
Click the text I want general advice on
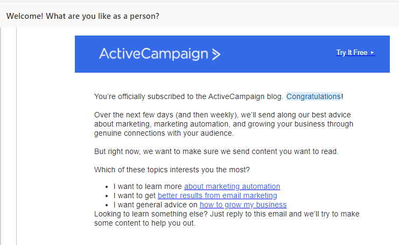(x=156, y=205)
